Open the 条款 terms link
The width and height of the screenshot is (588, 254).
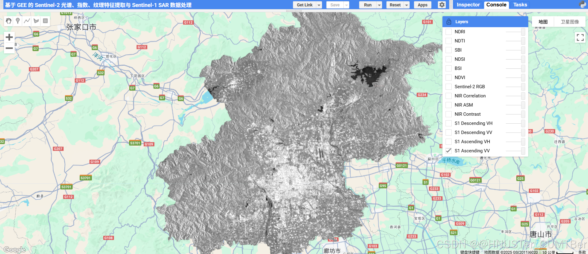(582, 252)
